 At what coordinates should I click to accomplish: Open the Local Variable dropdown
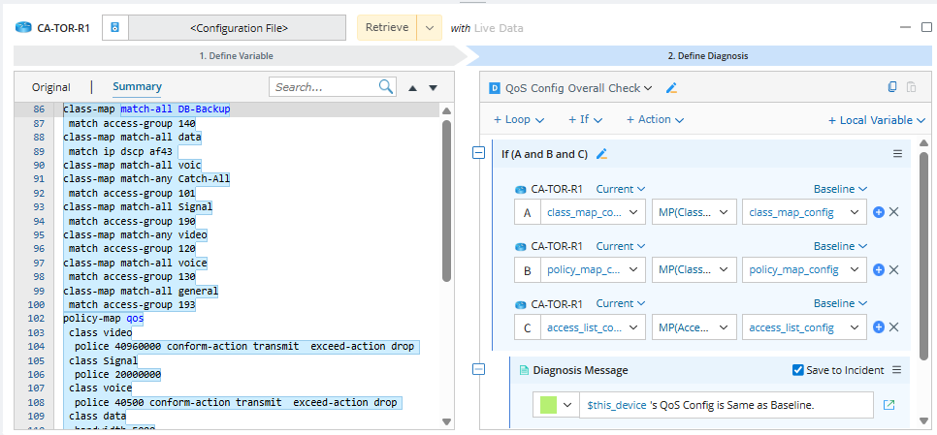coord(877,120)
